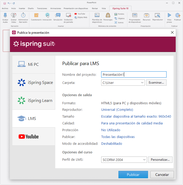Open Todas las diapositivas link
This screenshot has height=185, width=183.
coord(118,137)
